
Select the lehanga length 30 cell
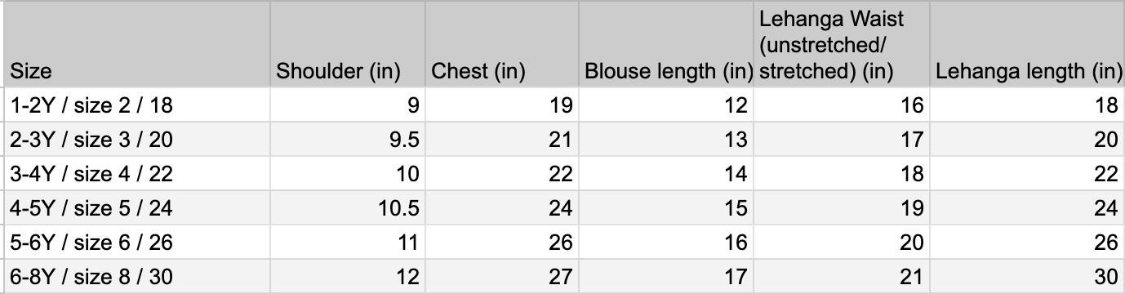click(x=1027, y=277)
